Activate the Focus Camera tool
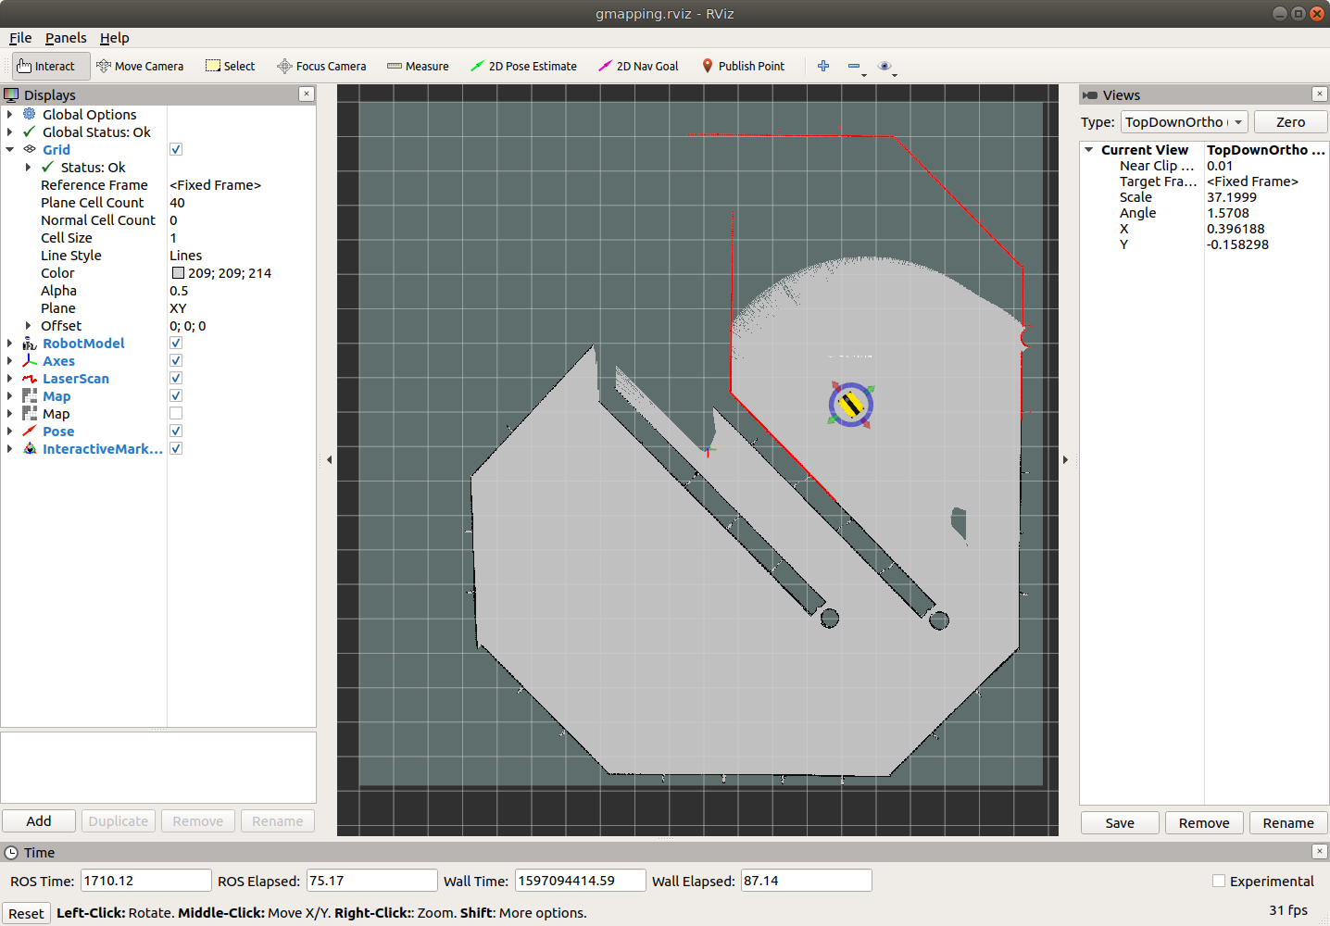The height and width of the screenshot is (926, 1330). tap(321, 67)
